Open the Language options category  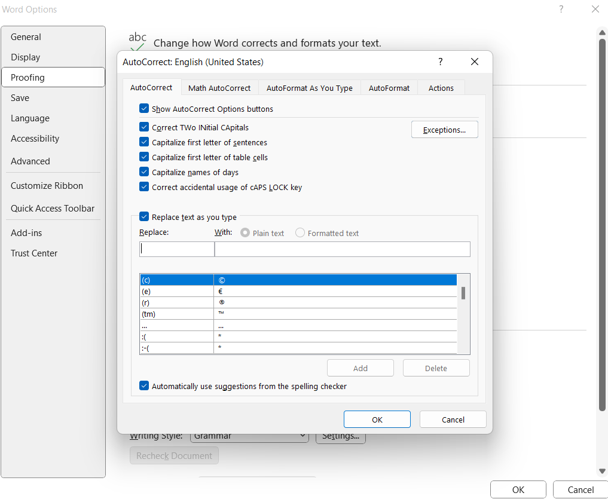(x=53, y=118)
